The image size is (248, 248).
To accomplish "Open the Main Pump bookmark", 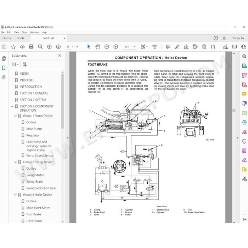I will (34, 129).
